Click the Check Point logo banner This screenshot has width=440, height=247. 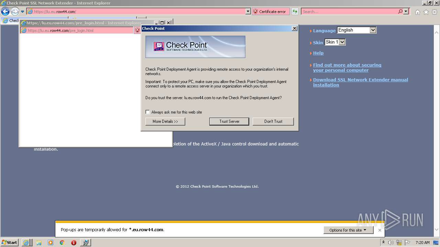coord(195,47)
